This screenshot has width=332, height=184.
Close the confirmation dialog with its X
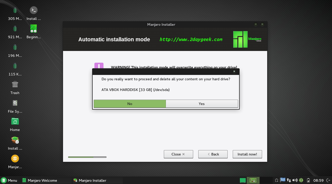[x=234, y=72]
